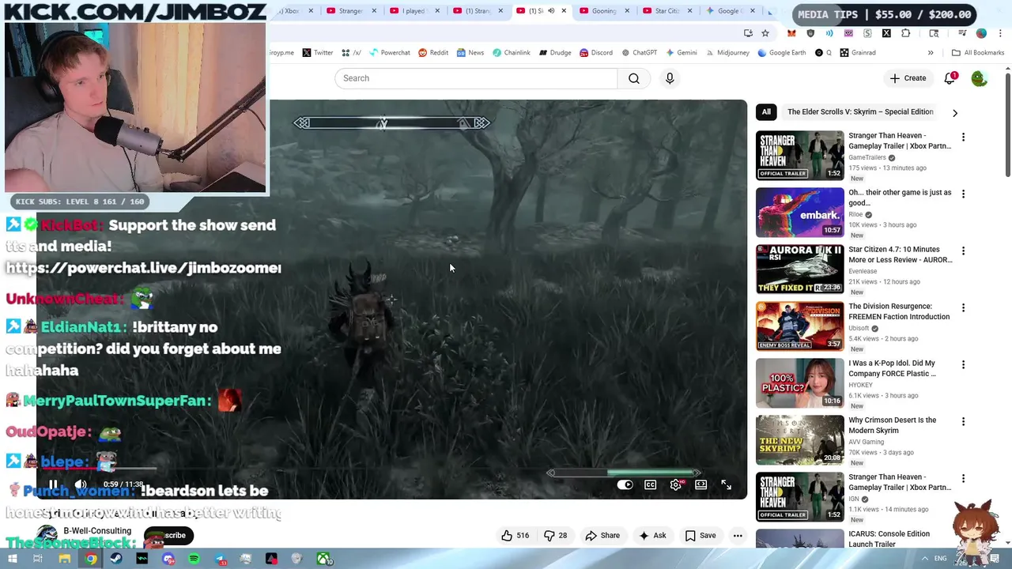The height and width of the screenshot is (569, 1012).
Task: Open options for IGN Stranger Than Heaven
Action: click(x=963, y=478)
